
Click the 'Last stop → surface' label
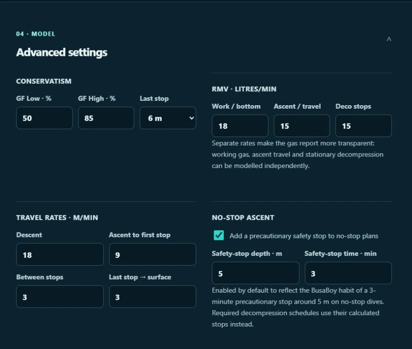[140, 277]
